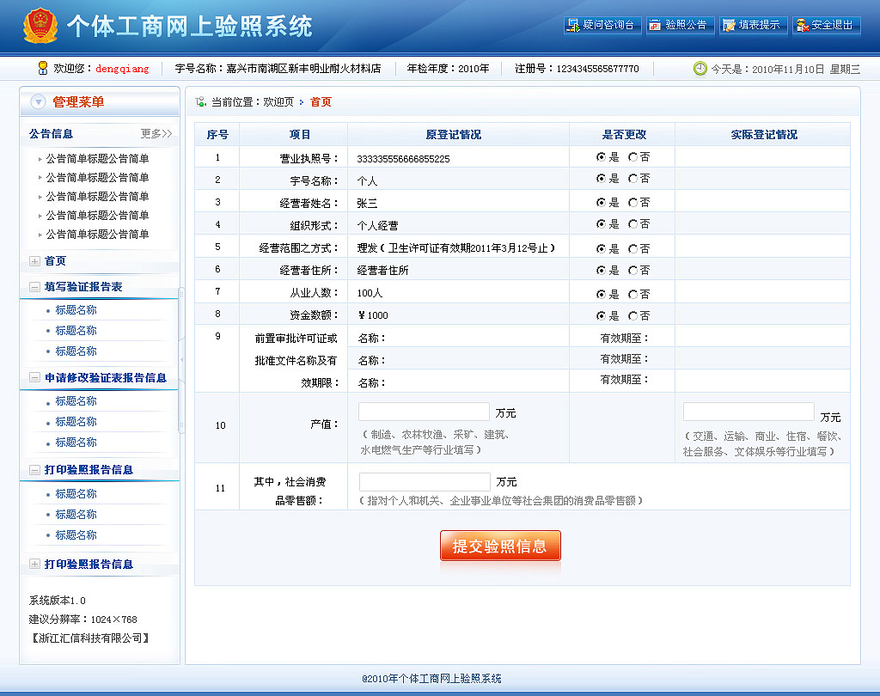The width and height of the screenshot is (880, 696).
Task: Click the 社会消费品零售额 input field
Action: pyautogui.click(x=425, y=481)
